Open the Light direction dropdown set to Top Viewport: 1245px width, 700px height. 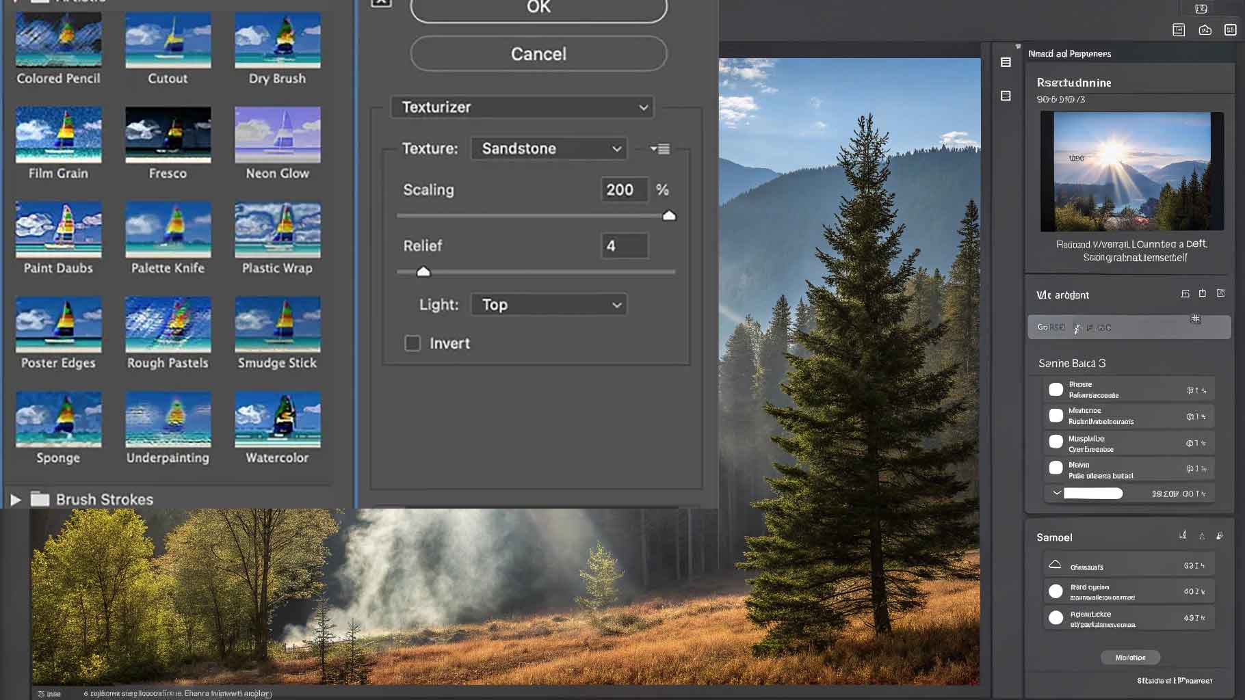(549, 304)
